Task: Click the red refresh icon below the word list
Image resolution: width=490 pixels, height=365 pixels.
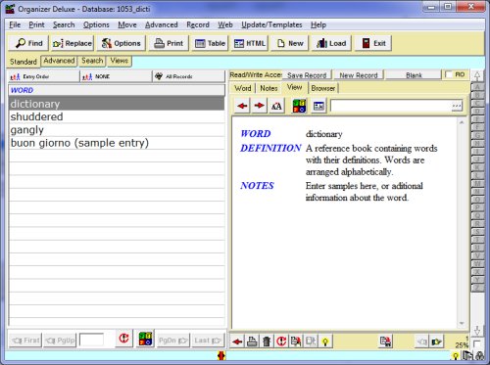Action: click(123, 339)
